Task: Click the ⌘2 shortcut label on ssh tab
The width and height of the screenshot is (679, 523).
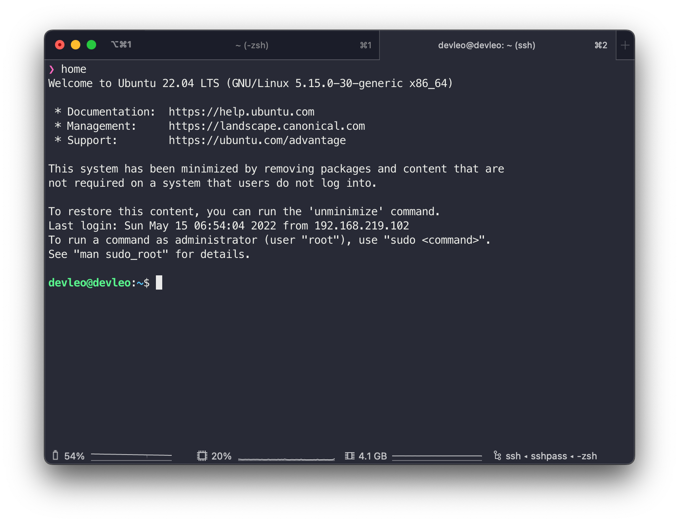Action: coord(601,45)
